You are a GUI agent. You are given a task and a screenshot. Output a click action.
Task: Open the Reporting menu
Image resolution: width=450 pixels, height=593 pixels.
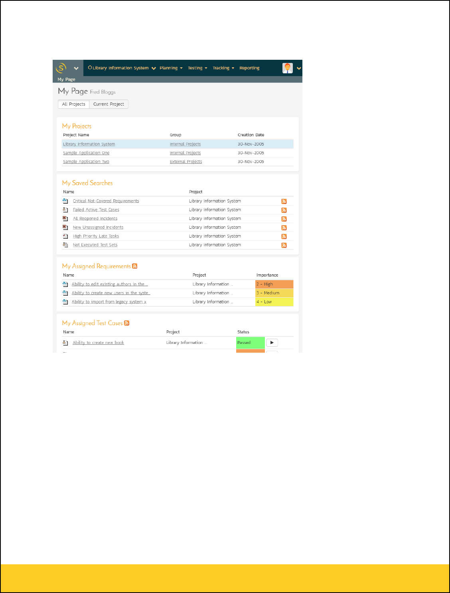(249, 68)
